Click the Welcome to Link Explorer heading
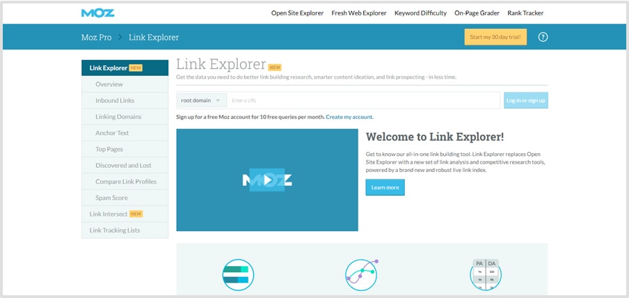Image resolution: width=629 pixels, height=298 pixels. tap(435, 137)
